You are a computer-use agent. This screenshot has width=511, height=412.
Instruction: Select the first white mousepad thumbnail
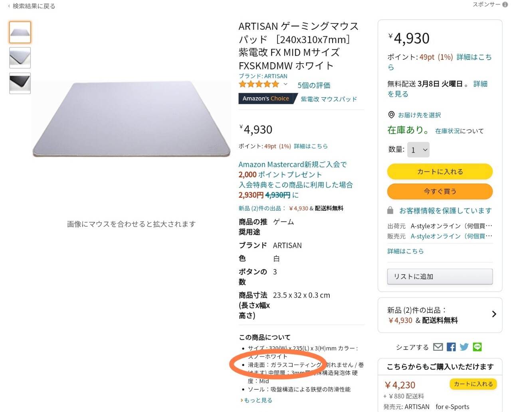pos(20,32)
